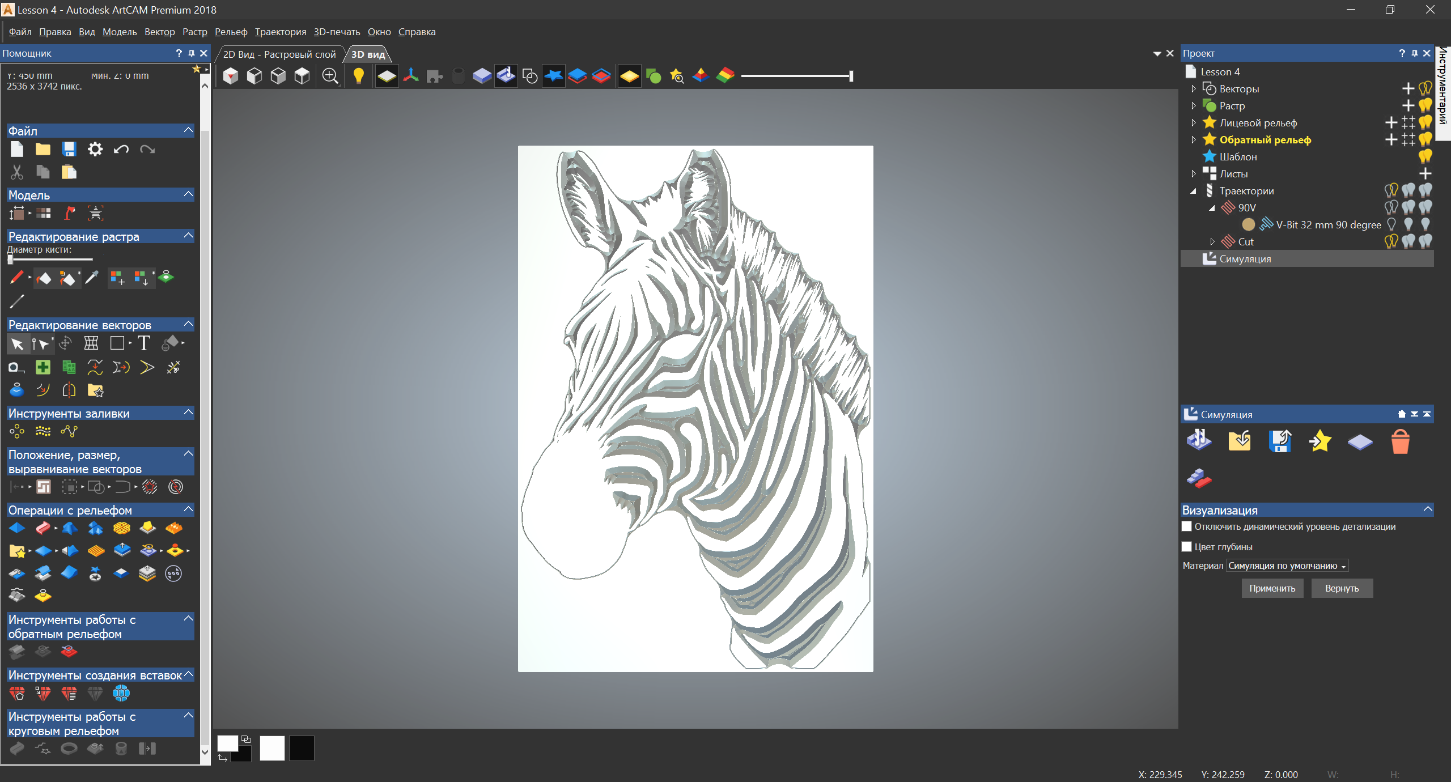Switch to 2D Вид - Растровый слой tab
The height and width of the screenshot is (782, 1451).
[x=279, y=54]
